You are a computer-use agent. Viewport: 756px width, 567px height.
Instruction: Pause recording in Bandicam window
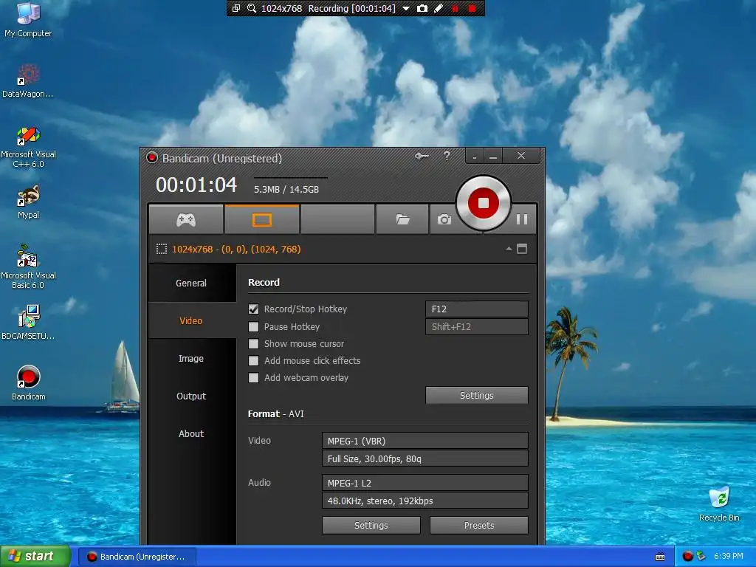[521, 219]
